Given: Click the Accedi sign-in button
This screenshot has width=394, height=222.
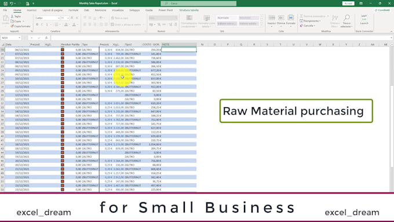Looking at the screenshot, I should pos(348,3).
